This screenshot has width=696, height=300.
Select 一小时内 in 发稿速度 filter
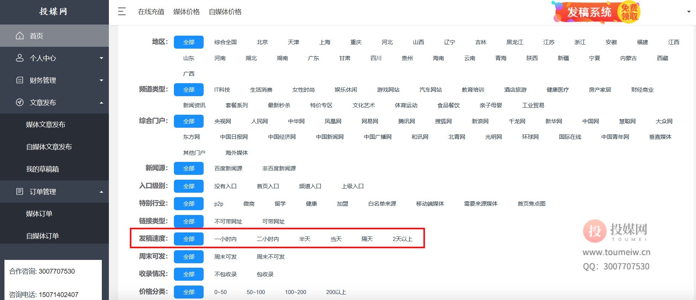(225, 239)
